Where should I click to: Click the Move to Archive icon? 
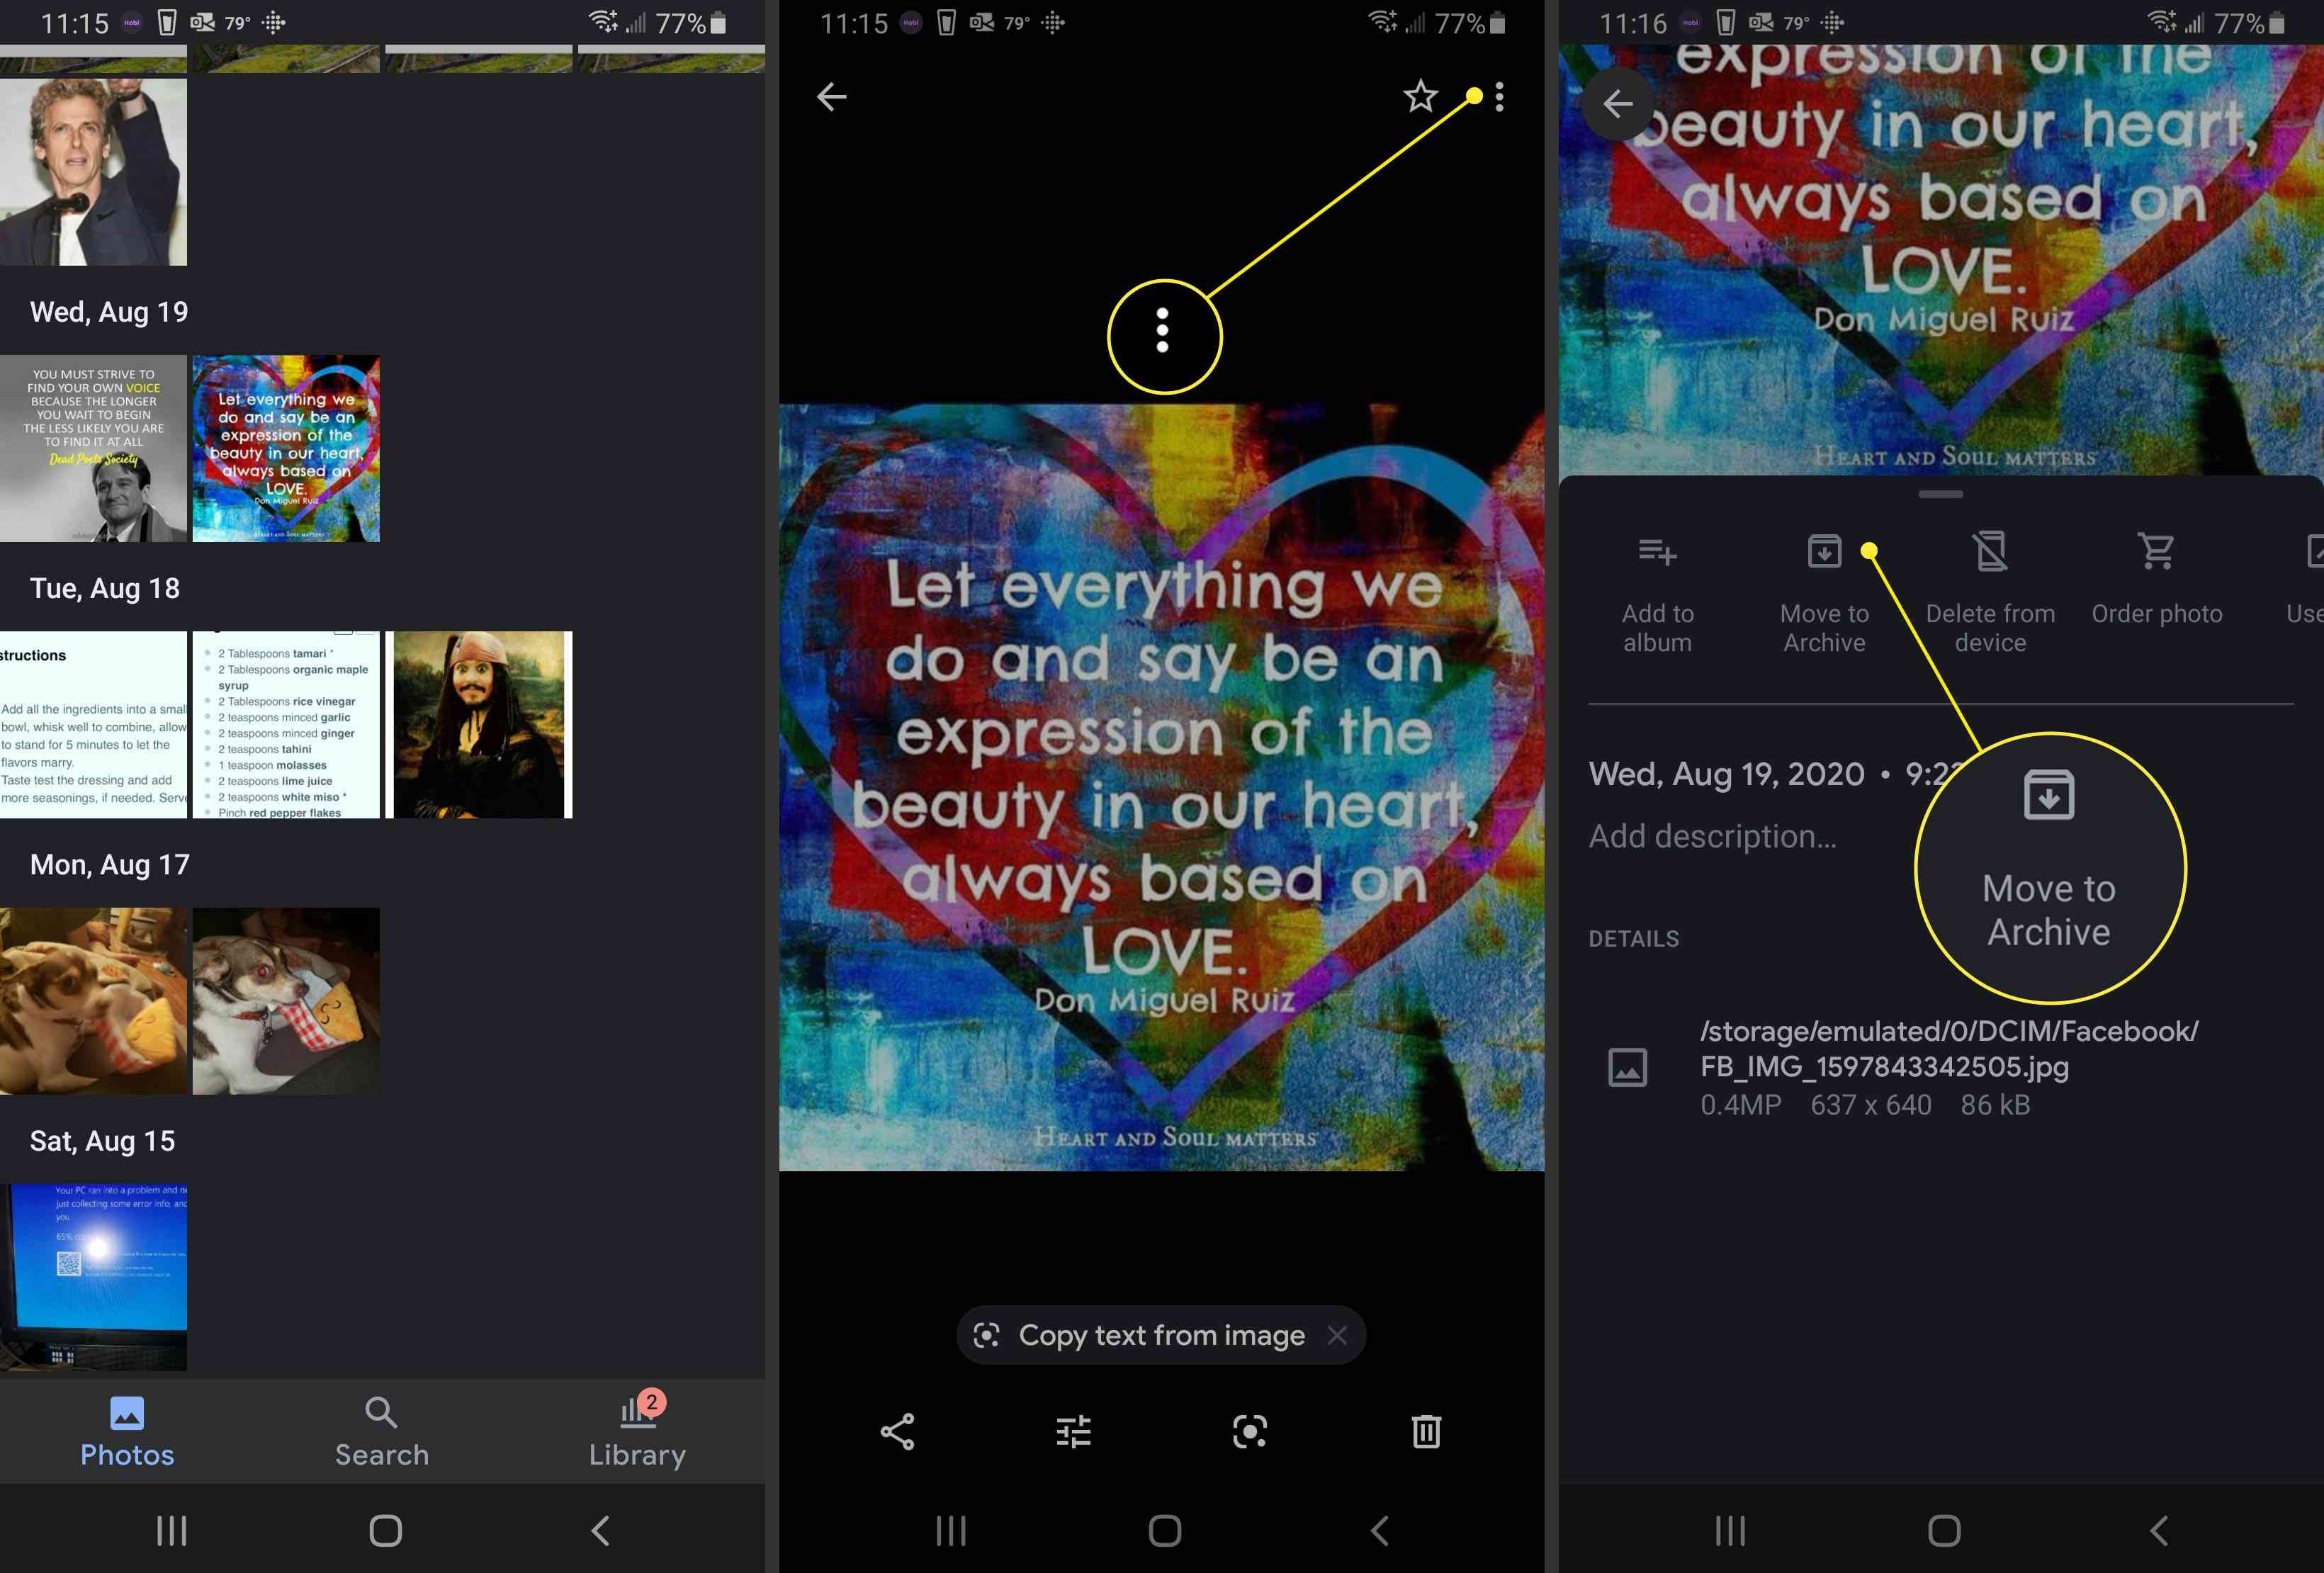(x=1824, y=551)
